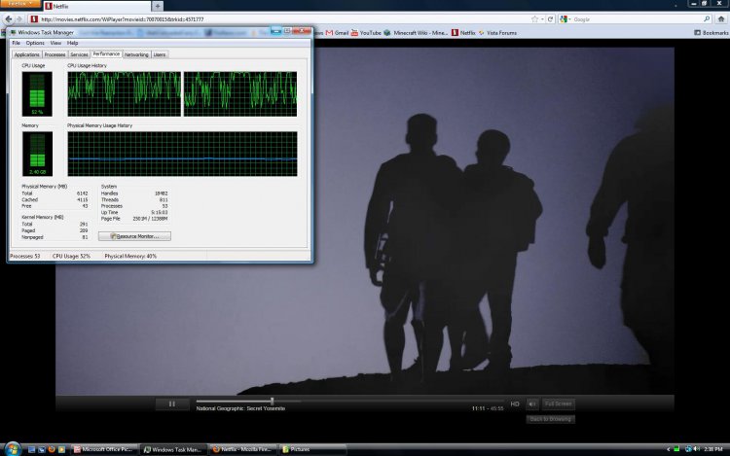This screenshot has width=730, height=456.
Task: Click Back to Browsing in Netflix player
Action: click(550, 419)
